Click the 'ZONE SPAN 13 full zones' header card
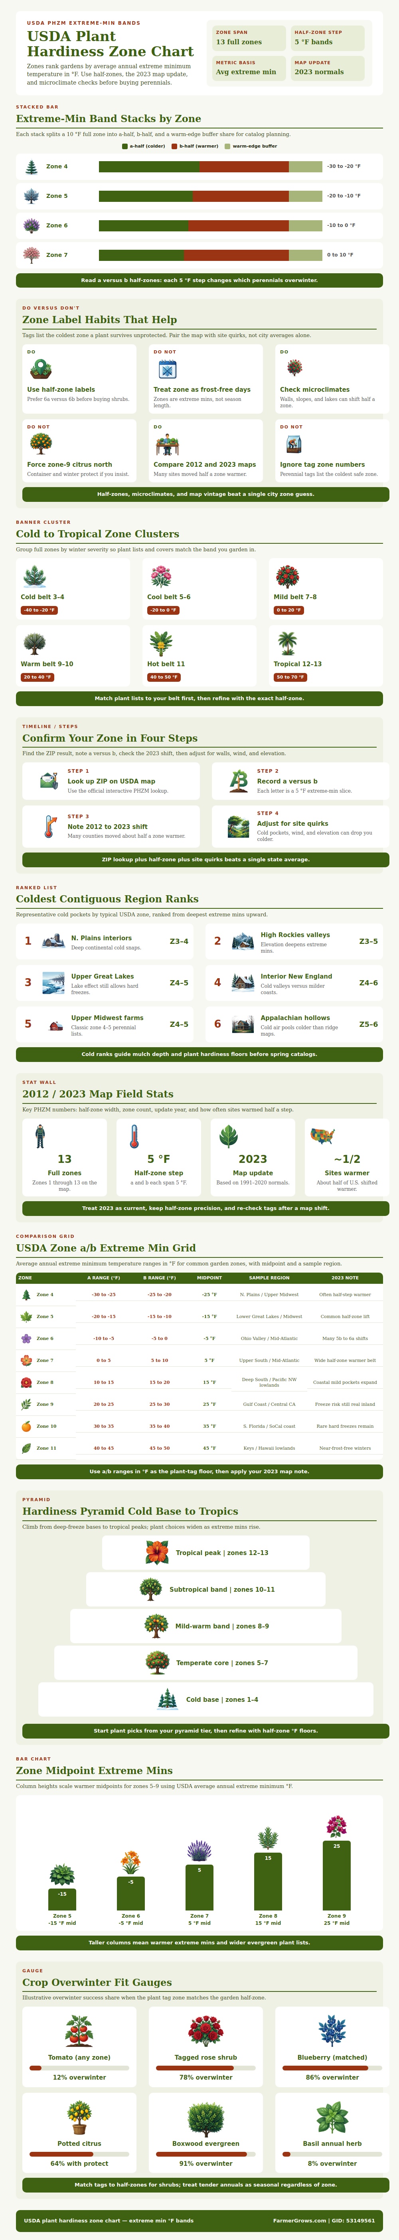399x2240 pixels. click(x=248, y=37)
